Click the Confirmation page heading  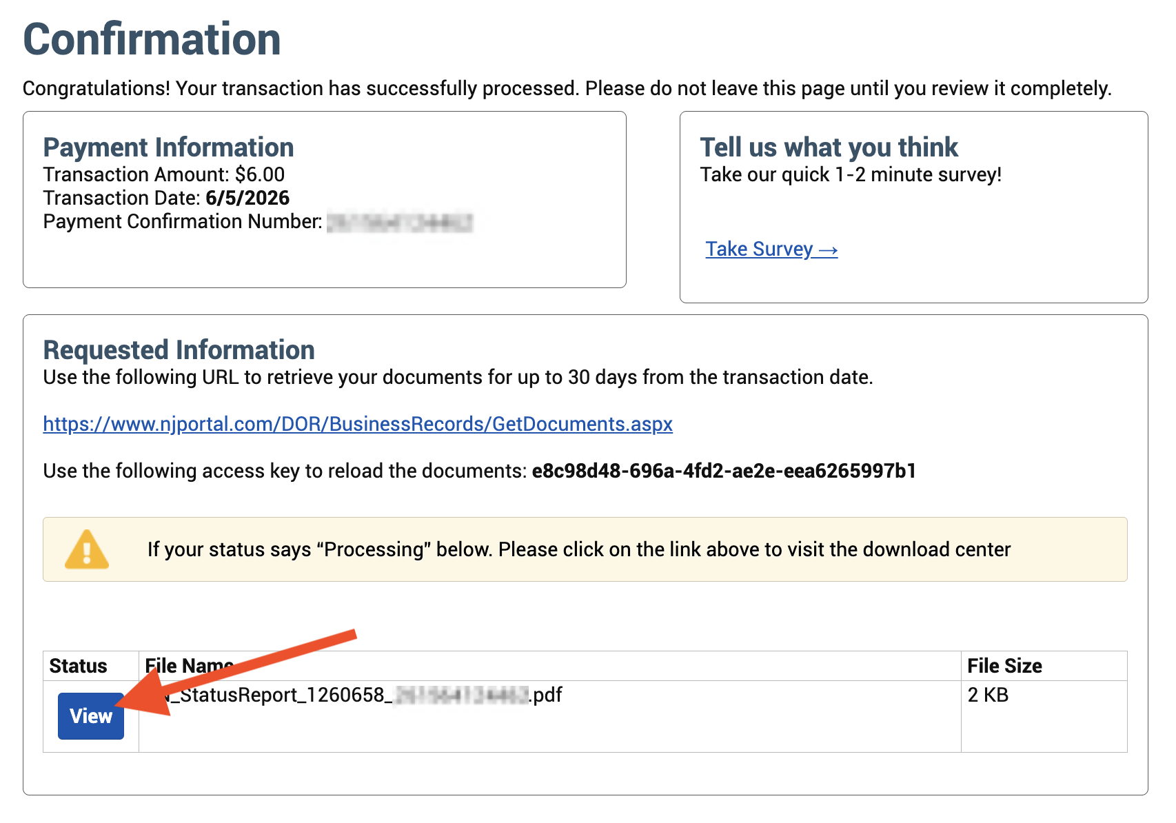pyautogui.click(x=152, y=39)
